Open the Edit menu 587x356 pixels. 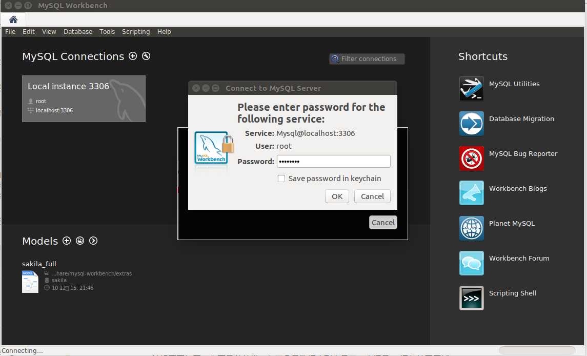click(28, 31)
